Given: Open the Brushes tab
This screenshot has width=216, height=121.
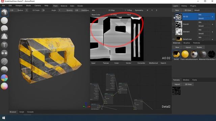Looking at the screenshot, I should click(x=187, y=43).
